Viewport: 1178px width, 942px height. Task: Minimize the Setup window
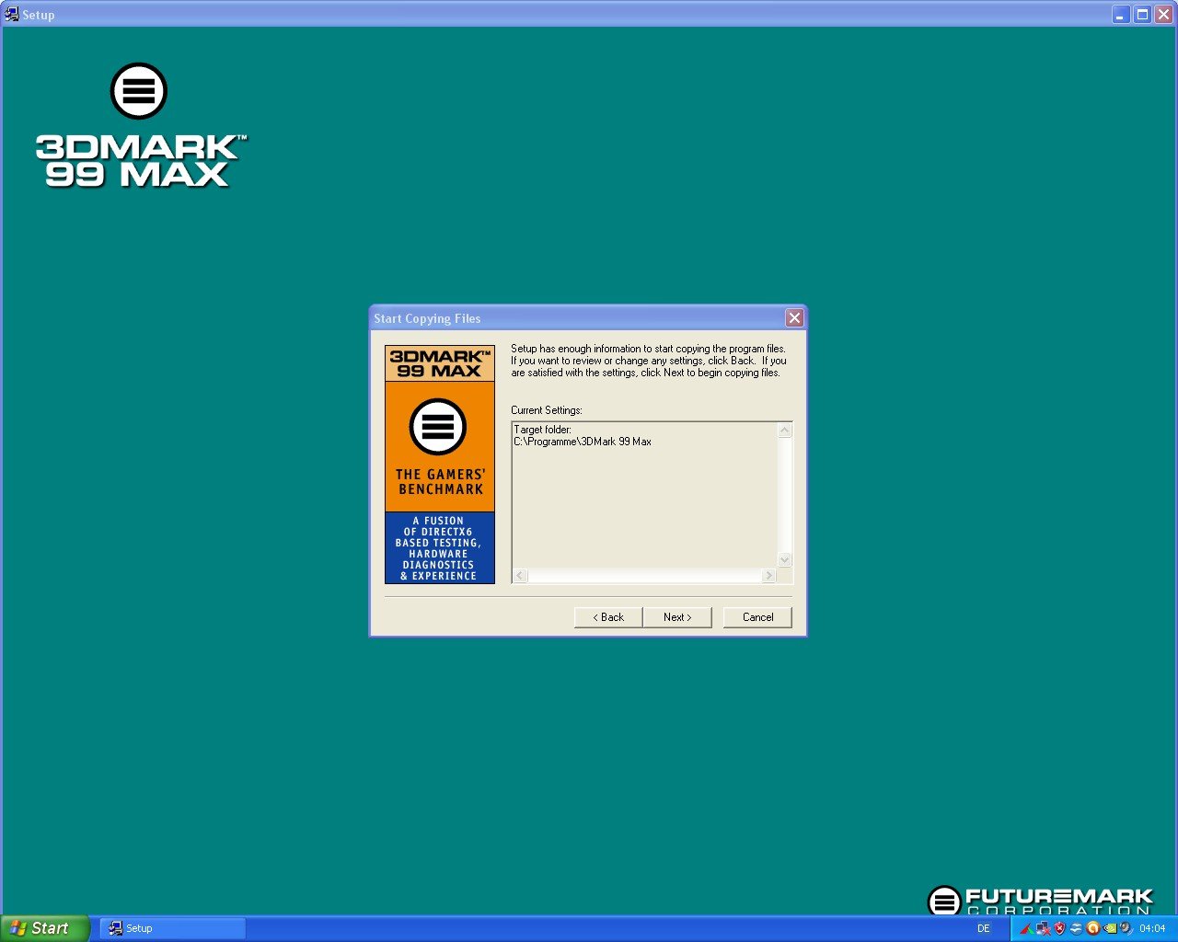point(1121,14)
